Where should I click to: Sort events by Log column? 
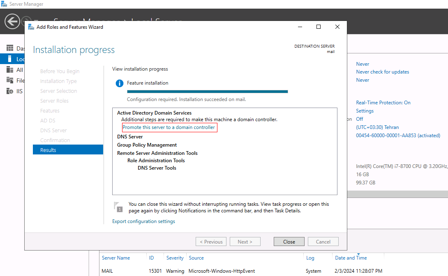310,258
